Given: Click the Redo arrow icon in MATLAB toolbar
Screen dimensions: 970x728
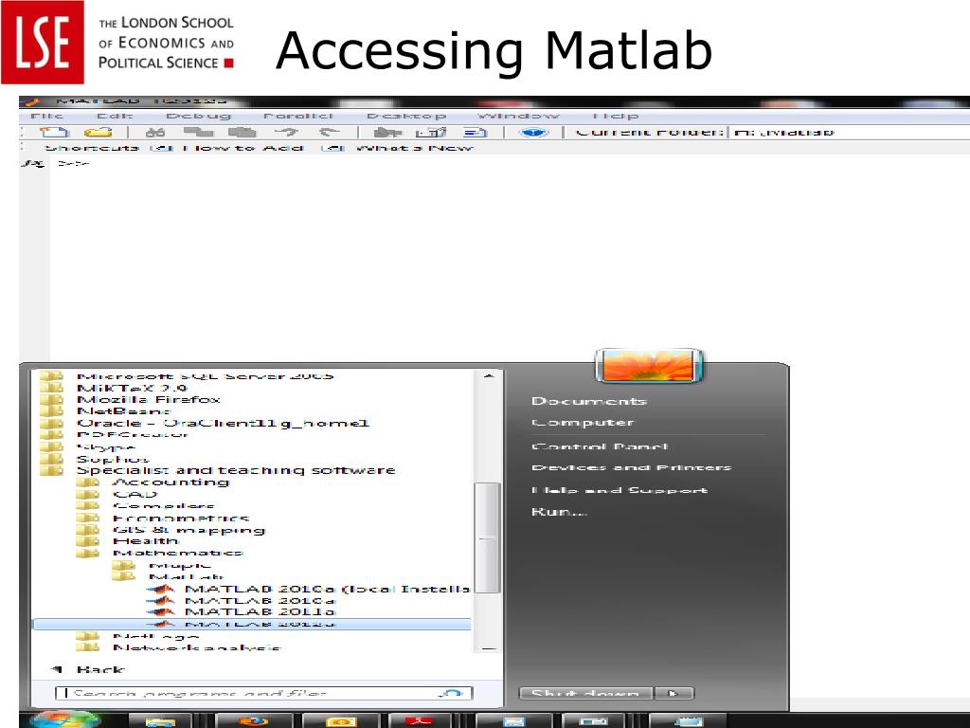Looking at the screenshot, I should pos(329,132).
